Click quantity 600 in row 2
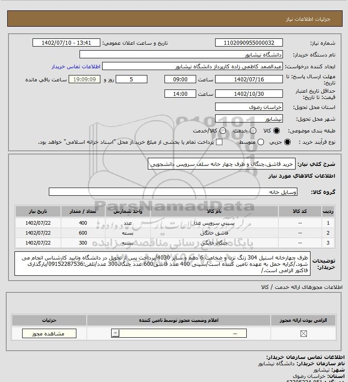 point(83,233)
